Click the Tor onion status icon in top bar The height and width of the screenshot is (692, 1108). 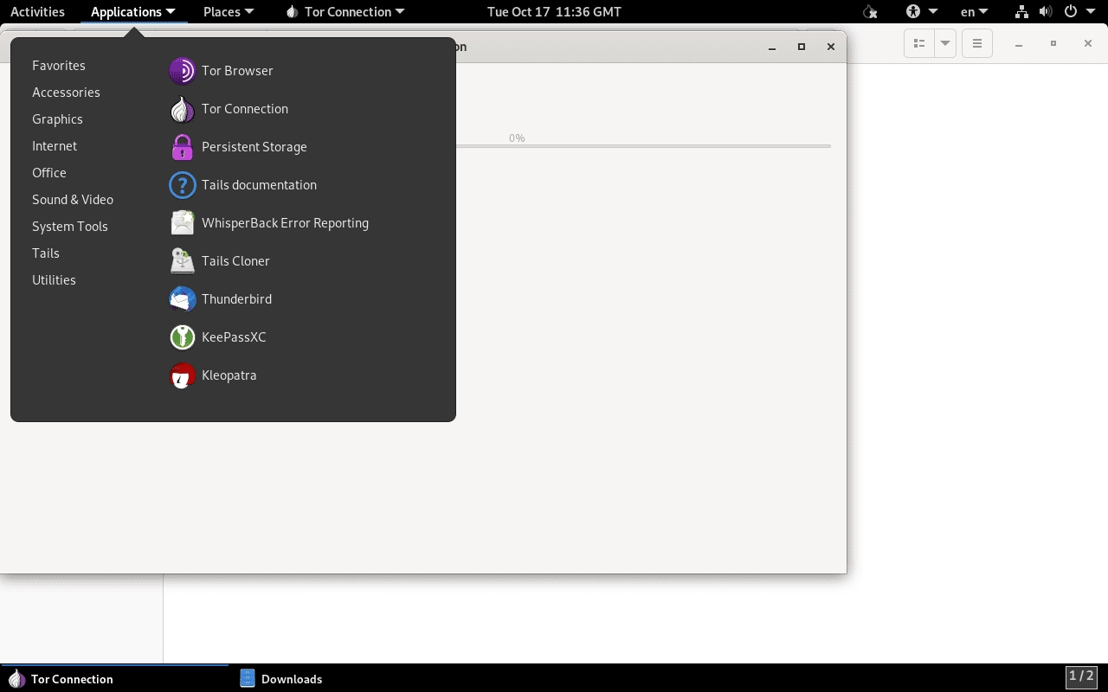870,12
